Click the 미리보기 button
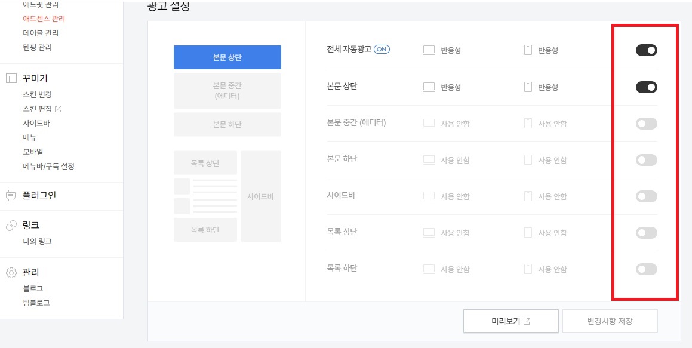 [511, 321]
